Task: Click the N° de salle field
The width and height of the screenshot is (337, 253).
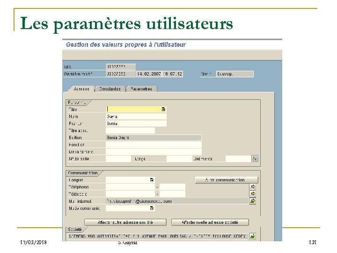Action: click(x=118, y=159)
